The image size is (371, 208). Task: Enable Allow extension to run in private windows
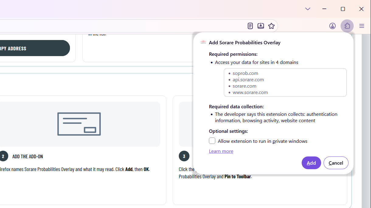click(x=212, y=141)
